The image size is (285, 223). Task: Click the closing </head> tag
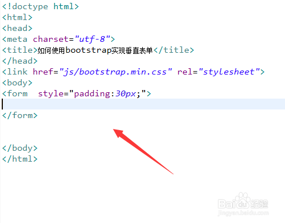click(19, 61)
